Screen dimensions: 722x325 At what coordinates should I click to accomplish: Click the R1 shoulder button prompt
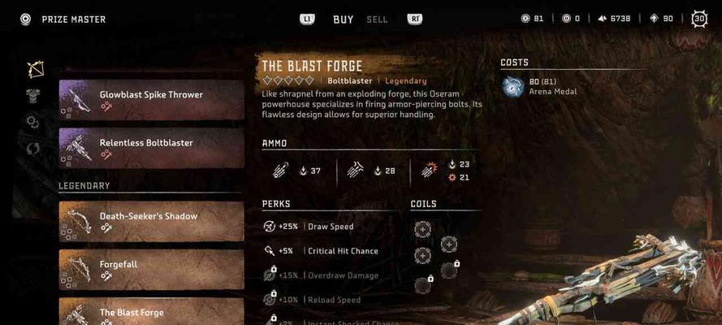click(415, 19)
